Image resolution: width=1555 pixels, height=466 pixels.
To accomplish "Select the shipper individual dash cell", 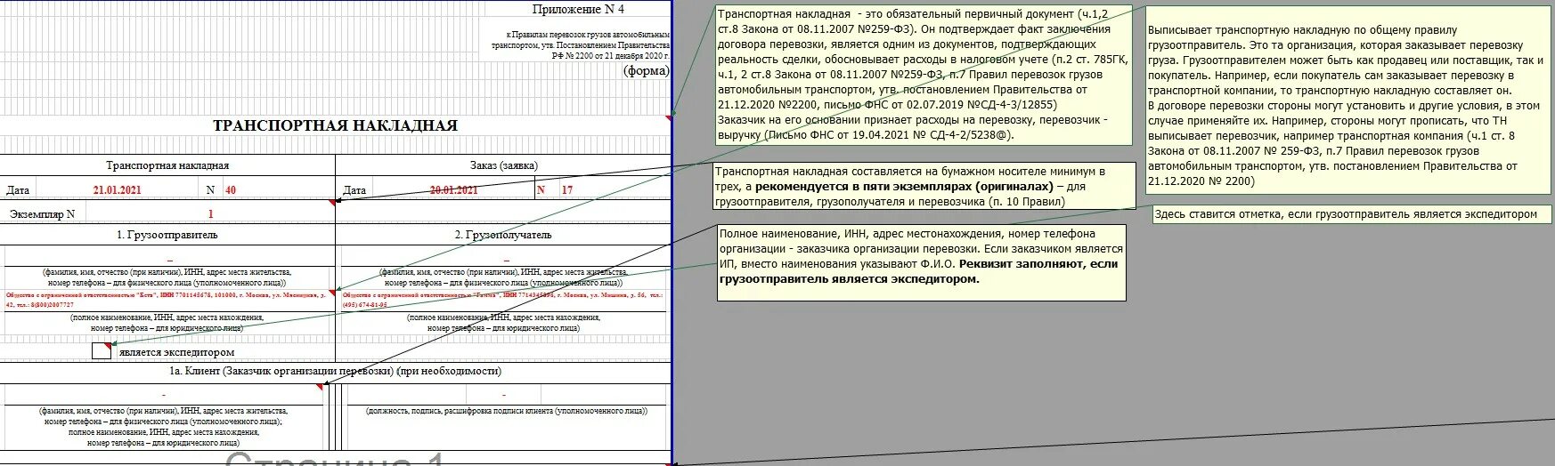I will [169, 257].
